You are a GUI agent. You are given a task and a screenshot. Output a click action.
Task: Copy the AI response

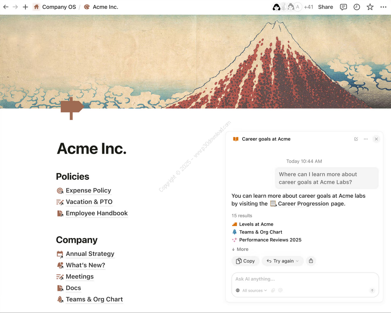[x=245, y=261]
